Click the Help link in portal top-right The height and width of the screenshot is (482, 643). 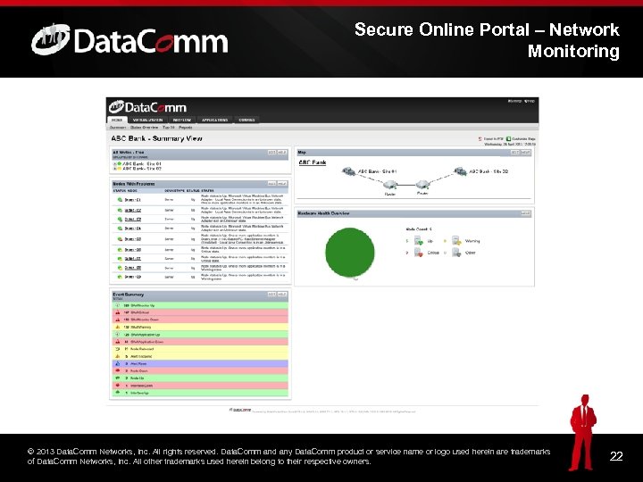530,101
